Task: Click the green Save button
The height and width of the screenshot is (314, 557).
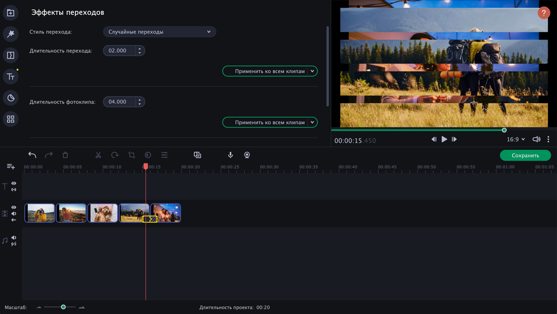Action: click(525, 155)
